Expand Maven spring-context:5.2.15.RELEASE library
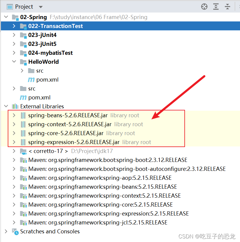 (x=14, y=196)
